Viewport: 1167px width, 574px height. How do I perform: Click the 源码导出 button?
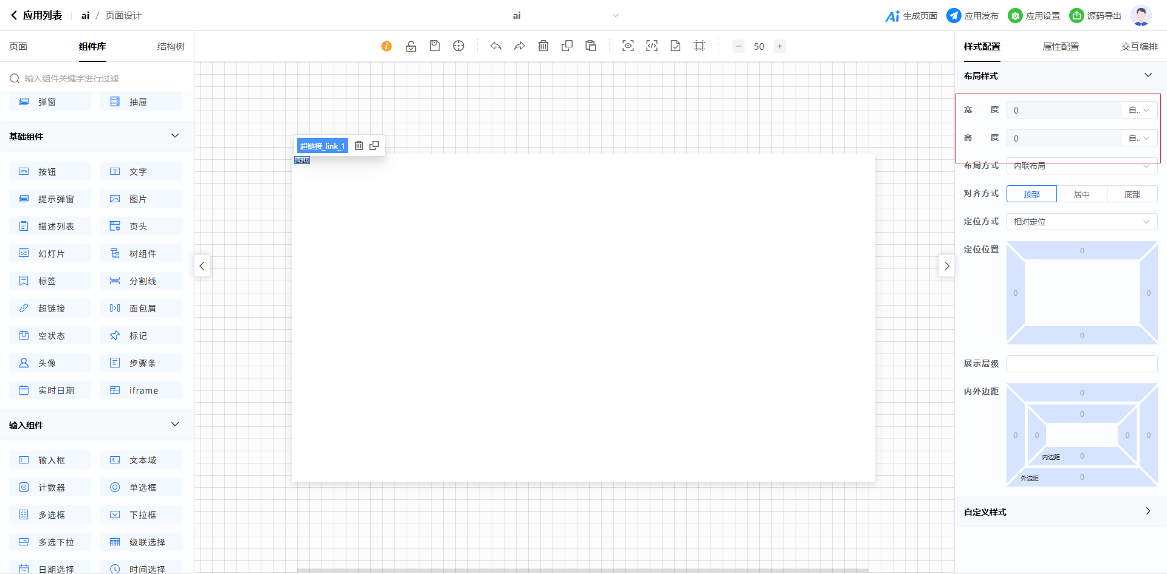pyautogui.click(x=1095, y=16)
